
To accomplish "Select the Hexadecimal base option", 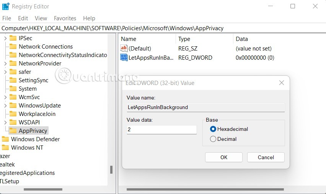I will tap(213, 129).
